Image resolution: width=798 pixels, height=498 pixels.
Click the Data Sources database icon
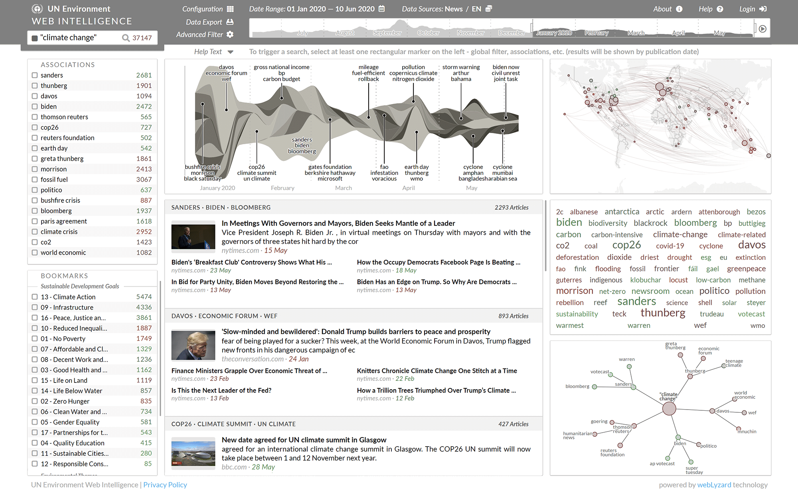[x=489, y=9]
